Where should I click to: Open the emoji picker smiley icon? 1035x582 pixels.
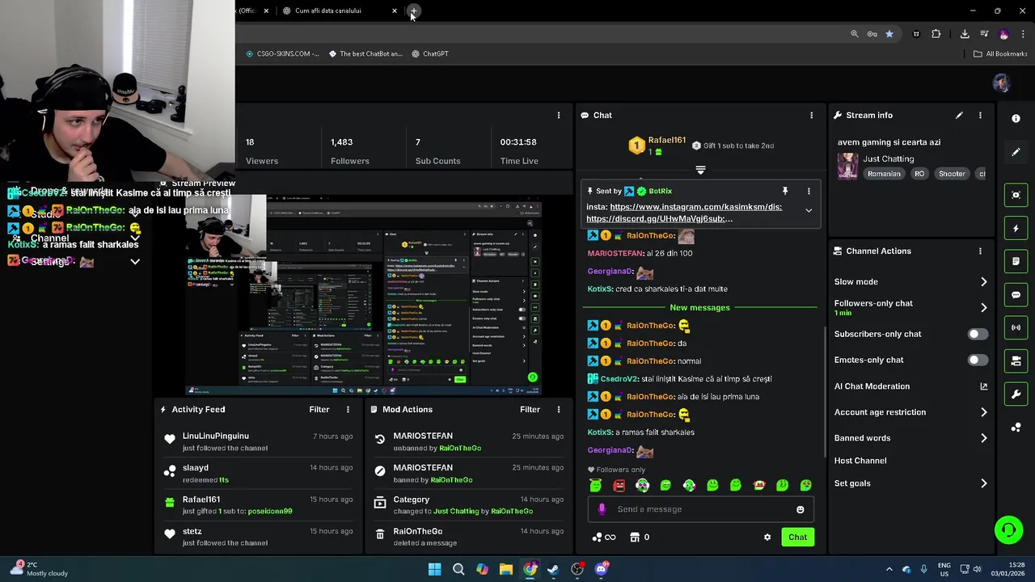[801, 509]
